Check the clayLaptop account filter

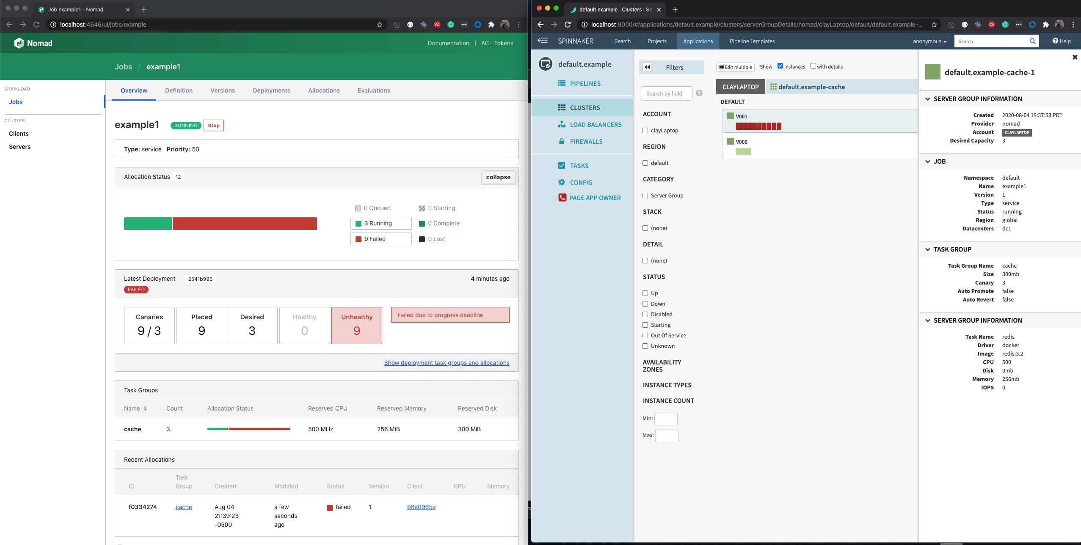[645, 131]
